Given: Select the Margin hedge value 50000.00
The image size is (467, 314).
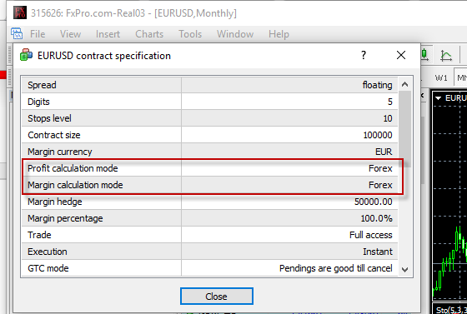Looking at the screenshot, I should 374,202.
